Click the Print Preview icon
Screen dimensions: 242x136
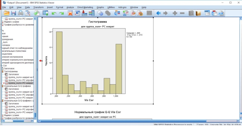click(x=28, y=13)
